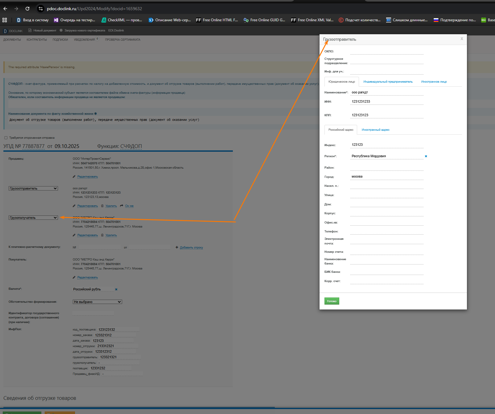Open the 'Подтверждение по...' bookmark

(x=455, y=20)
